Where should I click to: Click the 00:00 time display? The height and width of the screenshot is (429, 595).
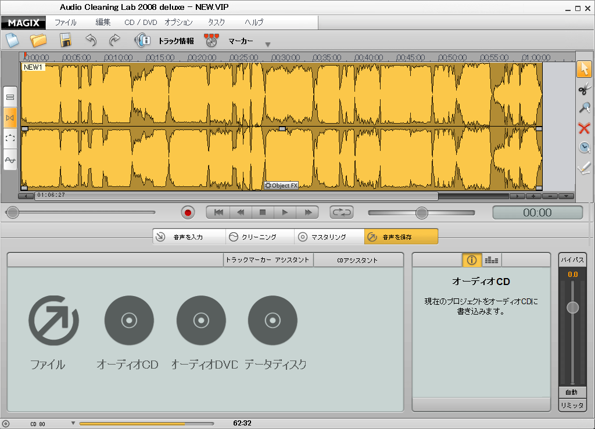537,212
